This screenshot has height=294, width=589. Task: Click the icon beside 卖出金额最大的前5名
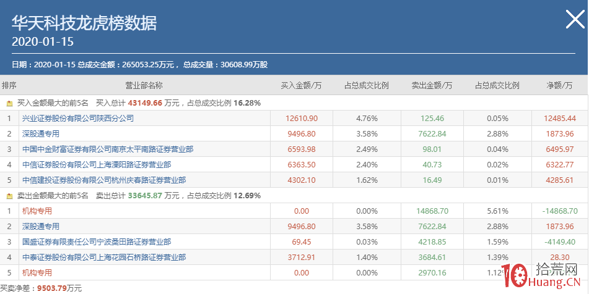9,196
